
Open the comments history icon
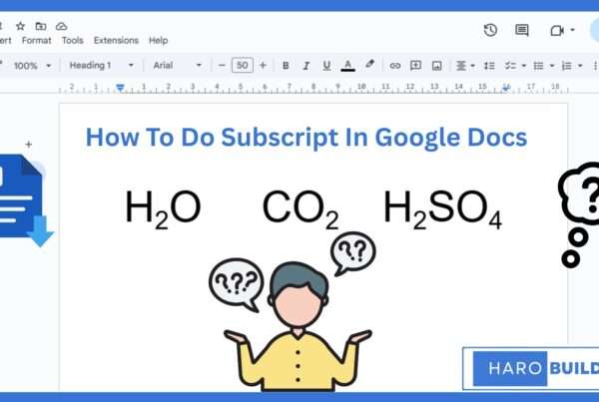point(522,30)
